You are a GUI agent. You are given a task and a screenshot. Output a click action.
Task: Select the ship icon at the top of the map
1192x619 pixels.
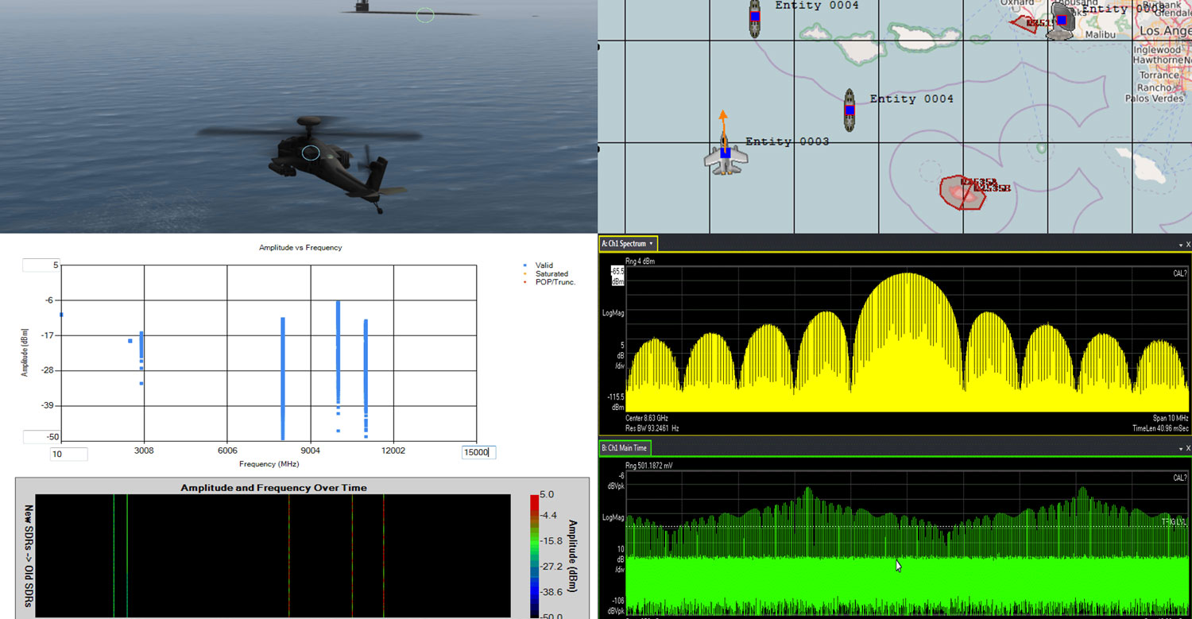click(755, 17)
